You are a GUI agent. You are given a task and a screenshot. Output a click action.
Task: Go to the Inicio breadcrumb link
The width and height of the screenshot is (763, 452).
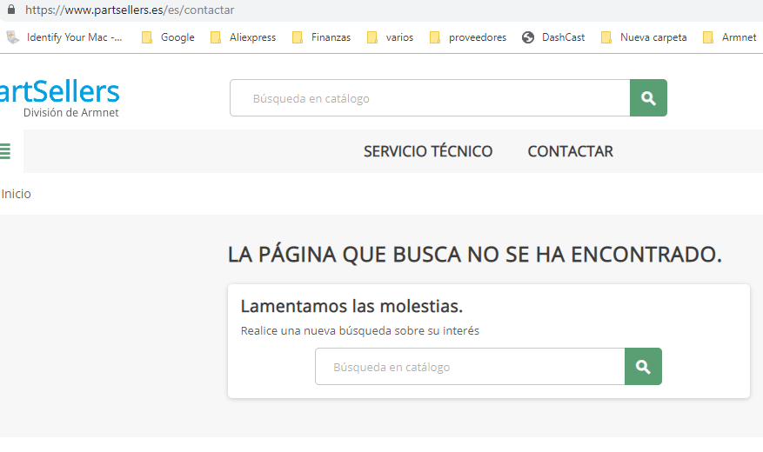click(16, 194)
